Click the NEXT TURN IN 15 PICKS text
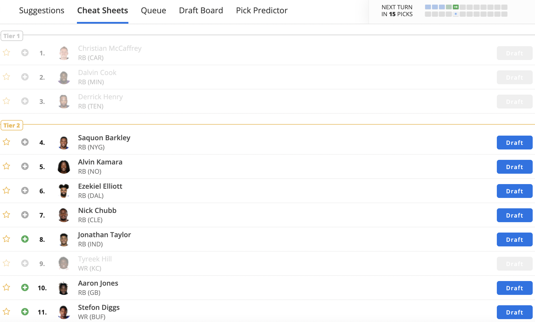The image size is (535, 322). coord(397,11)
